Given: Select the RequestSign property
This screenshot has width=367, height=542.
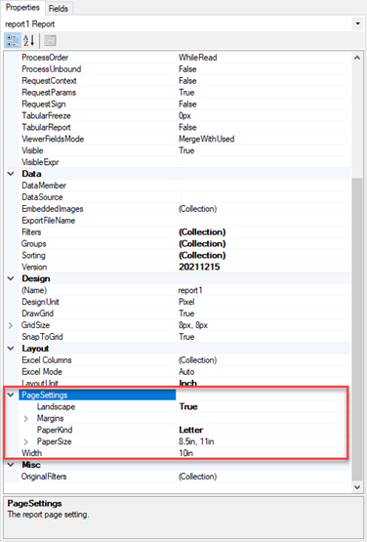Looking at the screenshot, I should tap(44, 104).
